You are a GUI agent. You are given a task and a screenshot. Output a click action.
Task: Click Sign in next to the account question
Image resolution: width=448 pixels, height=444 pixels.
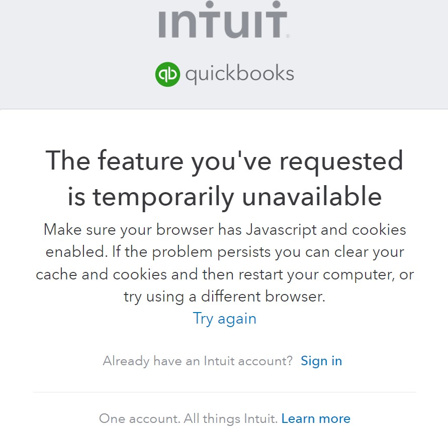coord(321,361)
